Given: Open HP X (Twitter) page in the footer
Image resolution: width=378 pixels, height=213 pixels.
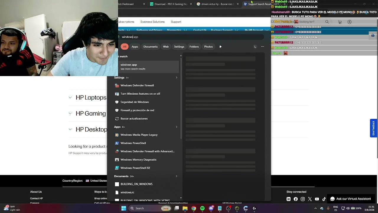Looking at the screenshot, I should [310, 199].
